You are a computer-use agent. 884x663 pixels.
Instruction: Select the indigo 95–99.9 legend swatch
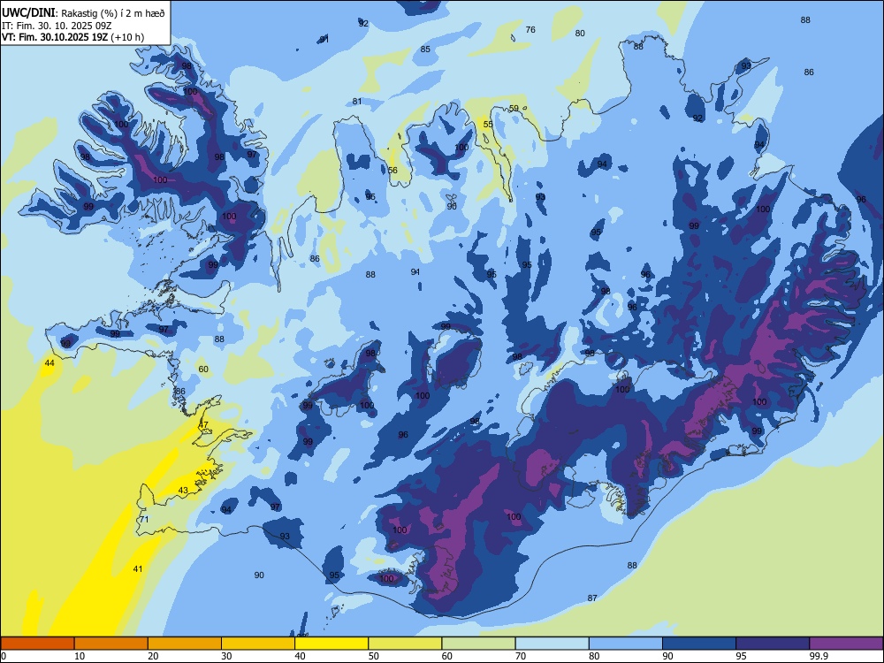point(773,644)
